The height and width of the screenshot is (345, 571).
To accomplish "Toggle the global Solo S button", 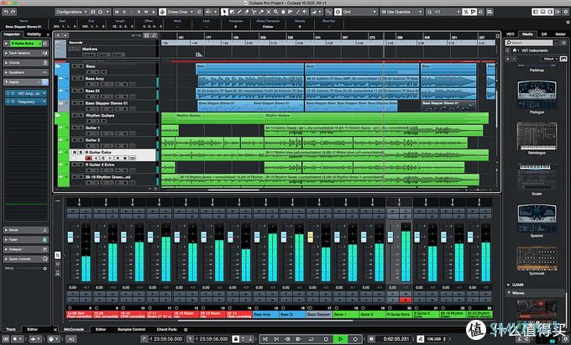I will (x=124, y=12).
